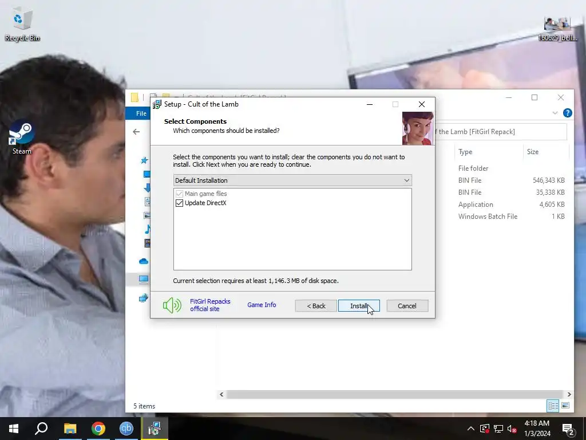
Task: Go back in the File Explorer window
Action: point(136,132)
